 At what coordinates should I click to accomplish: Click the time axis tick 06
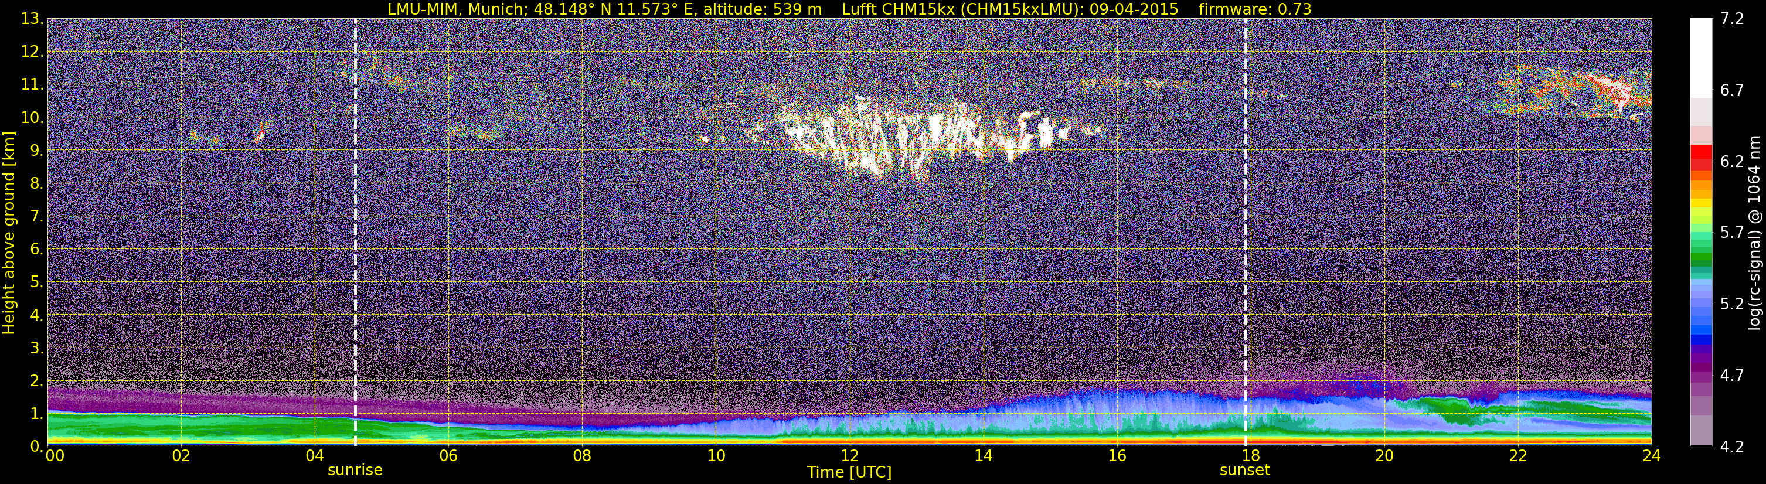[448, 456]
